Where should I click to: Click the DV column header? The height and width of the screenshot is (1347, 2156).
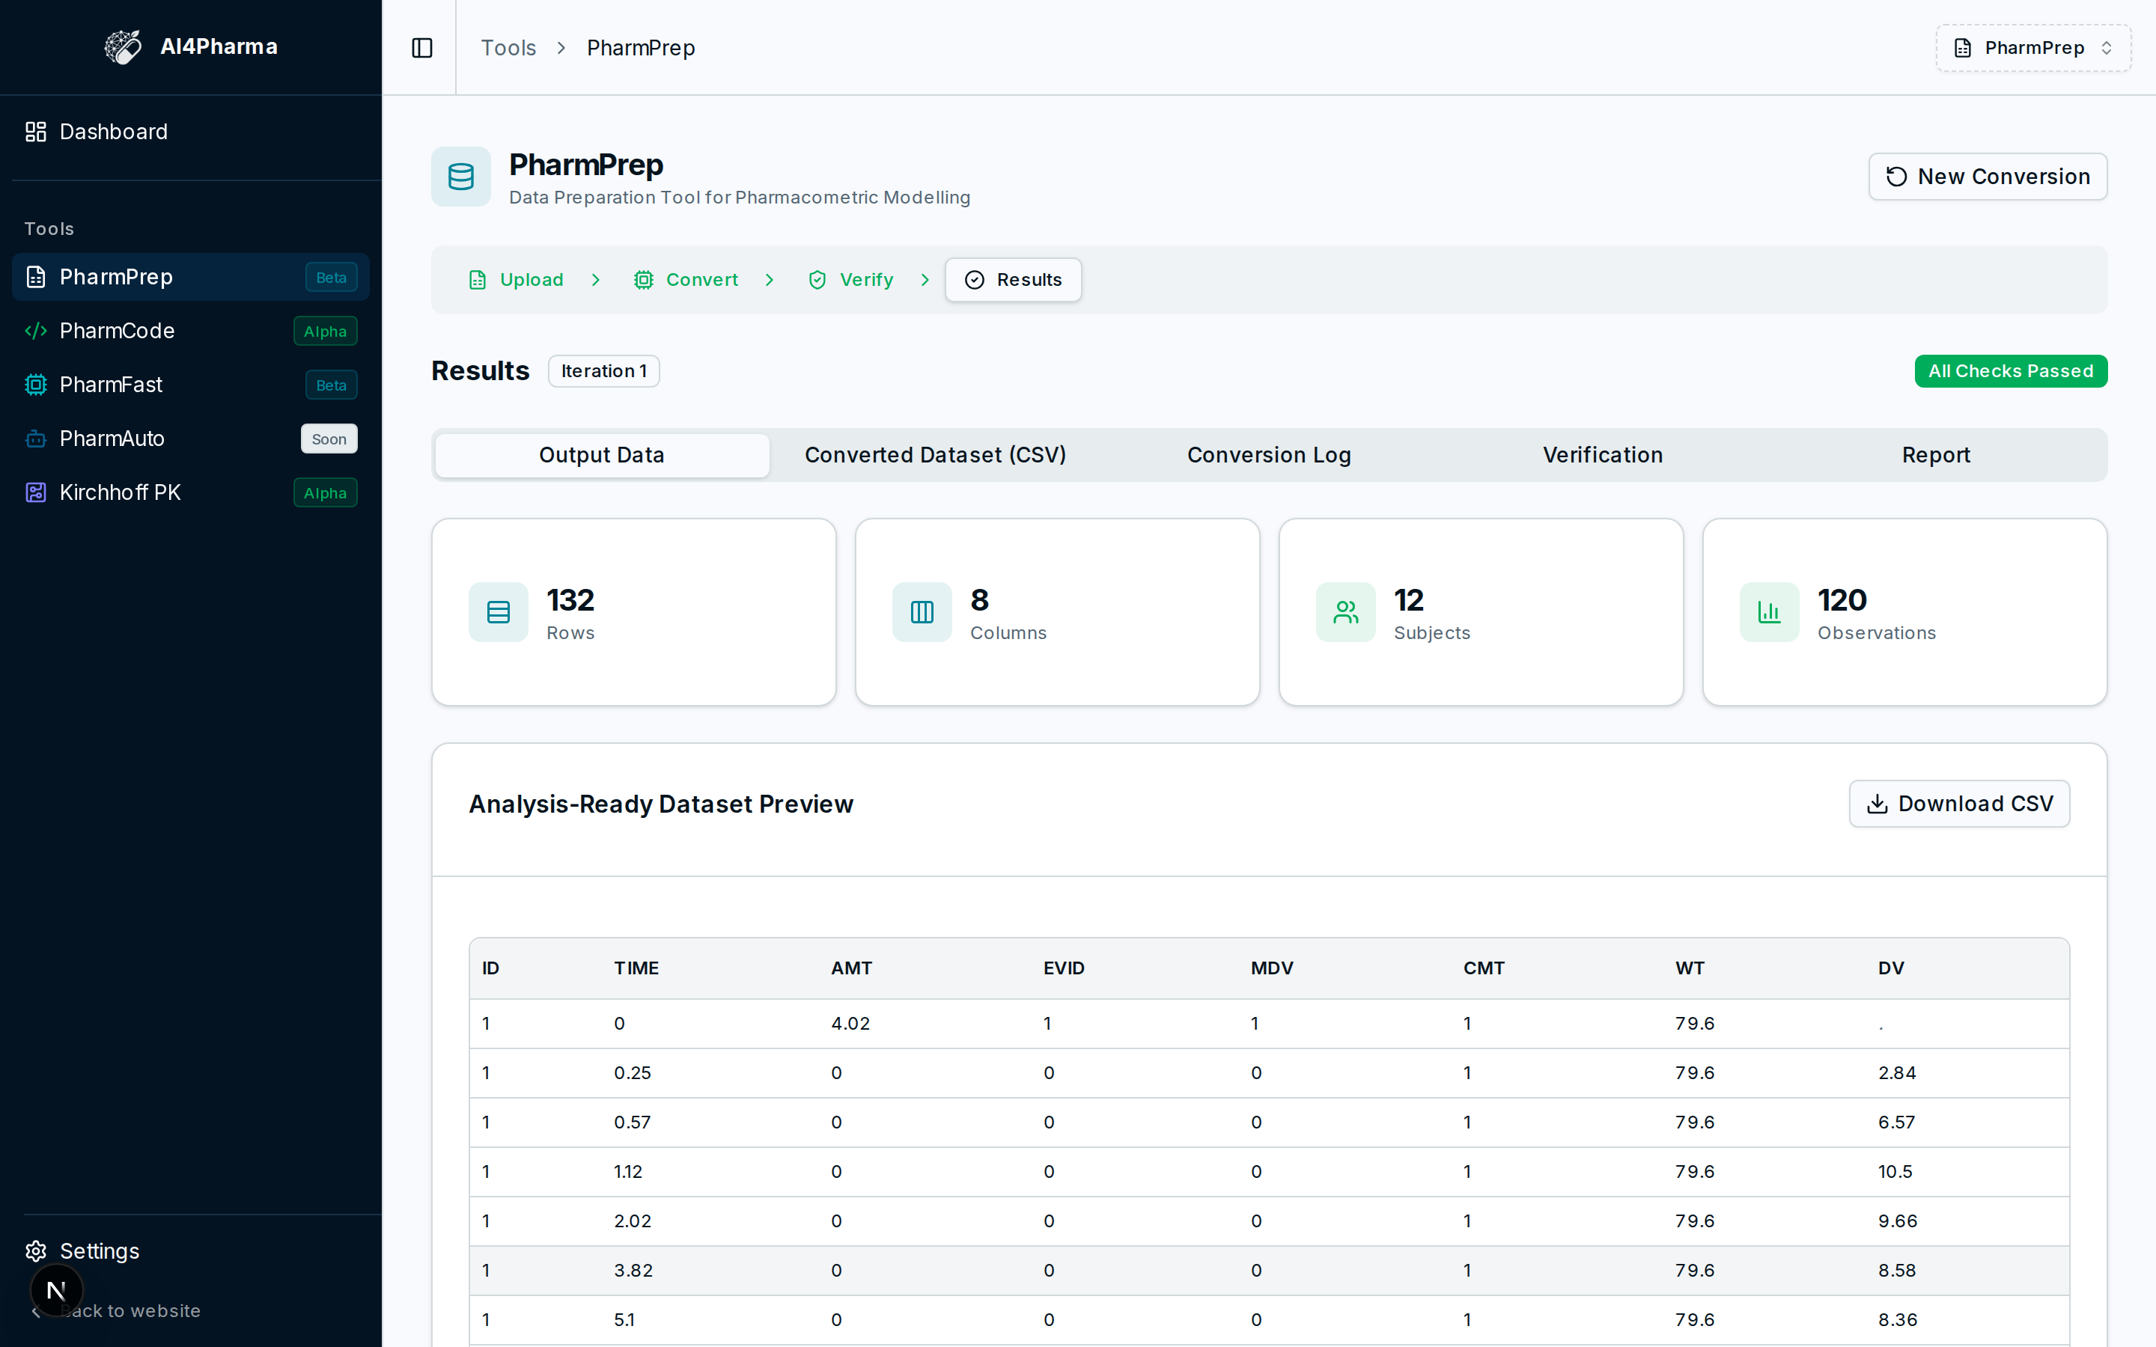click(1892, 968)
